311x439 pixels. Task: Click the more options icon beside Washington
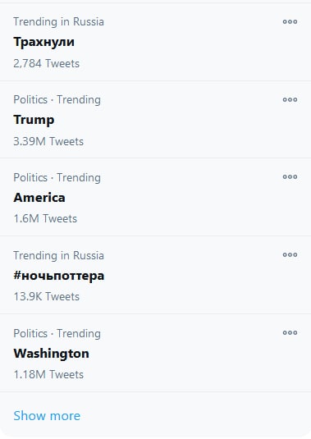coord(290,332)
